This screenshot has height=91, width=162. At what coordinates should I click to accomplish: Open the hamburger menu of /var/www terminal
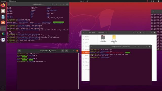click(66, 51)
